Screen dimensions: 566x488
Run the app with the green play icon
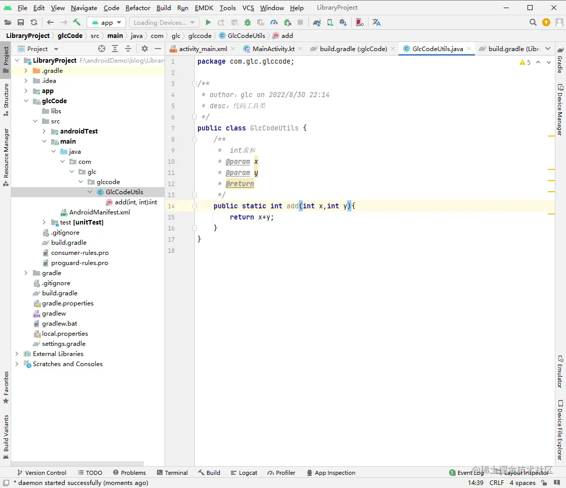(x=208, y=22)
